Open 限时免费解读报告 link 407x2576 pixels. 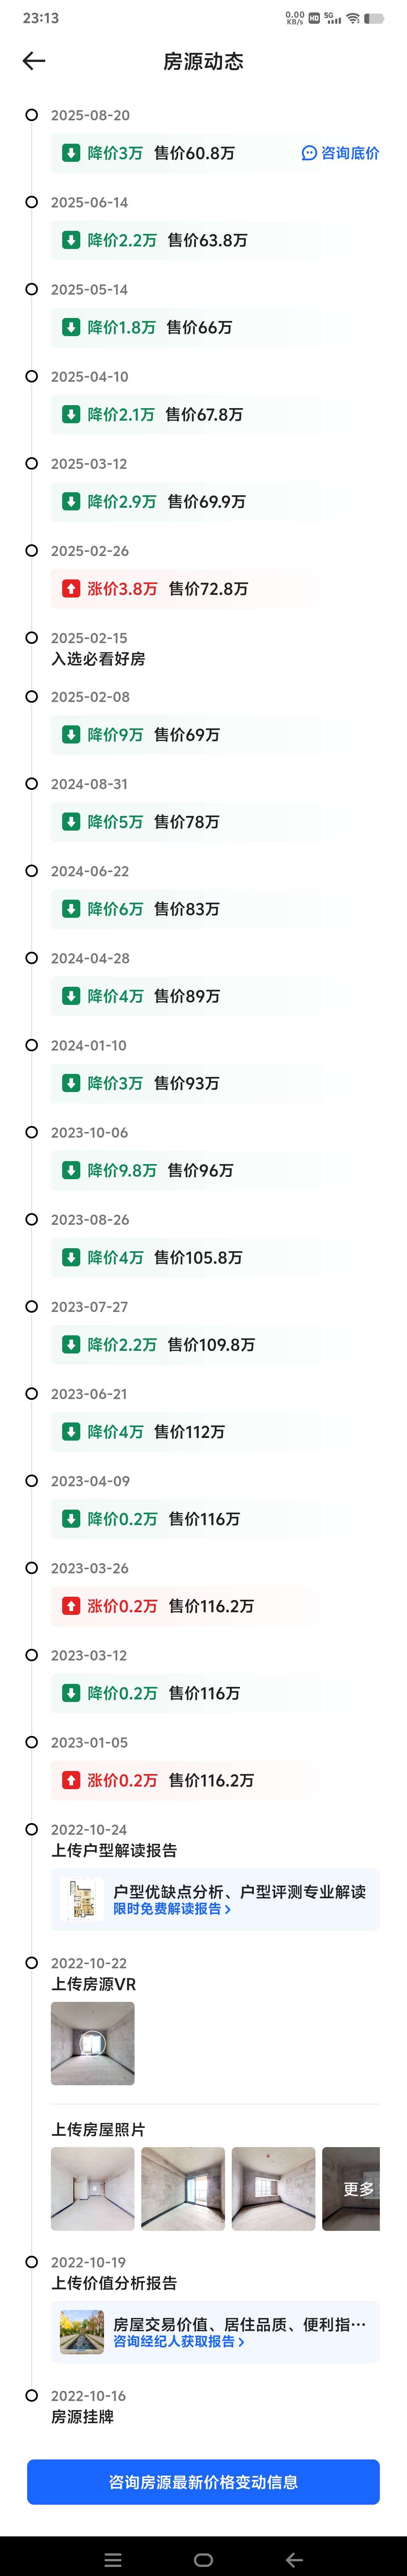click(x=172, y=1909)
